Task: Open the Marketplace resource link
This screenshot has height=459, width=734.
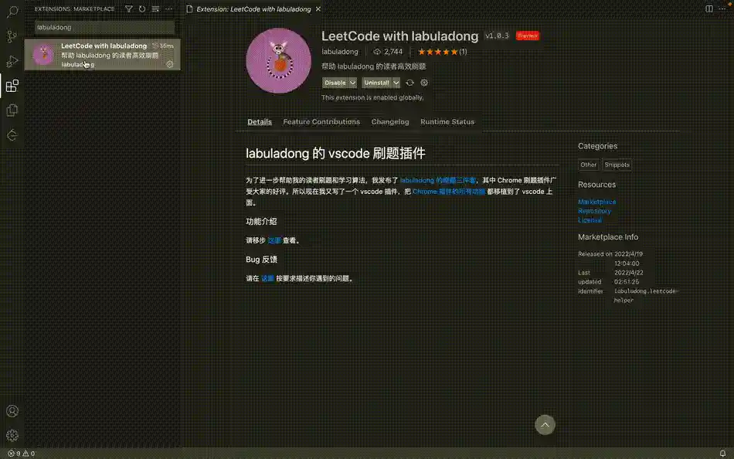Action: (596, 202)
